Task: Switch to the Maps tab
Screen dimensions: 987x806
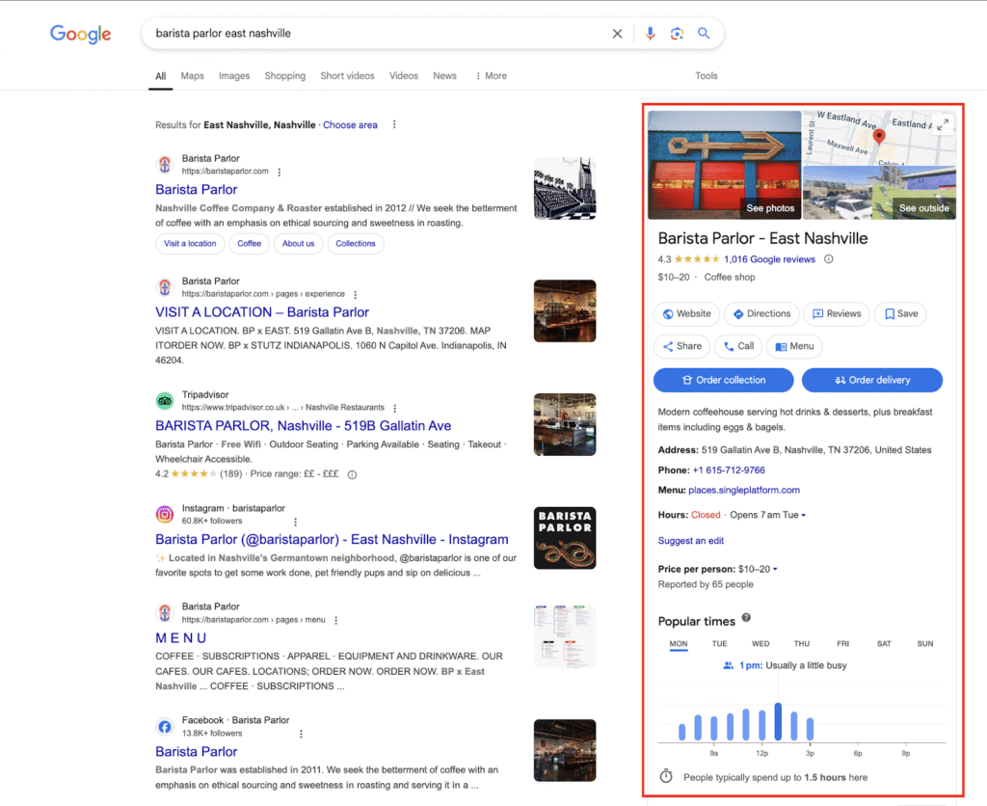Action: [193, 76]
